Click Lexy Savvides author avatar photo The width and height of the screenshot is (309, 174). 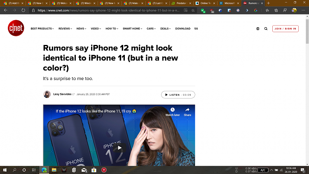[x=47, y=94]
